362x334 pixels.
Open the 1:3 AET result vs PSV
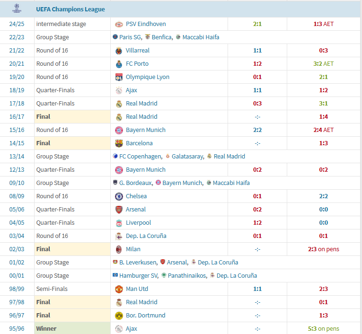click(x=324, y=24)
